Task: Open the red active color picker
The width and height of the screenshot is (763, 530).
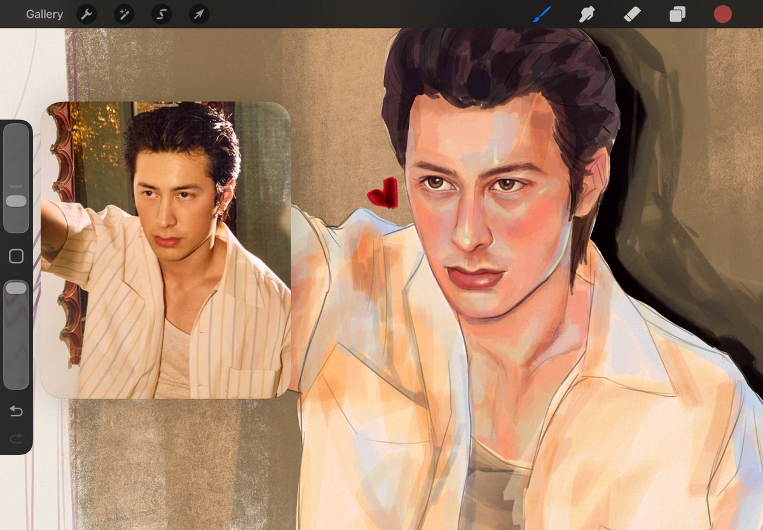Action: [x=722, y=14]
